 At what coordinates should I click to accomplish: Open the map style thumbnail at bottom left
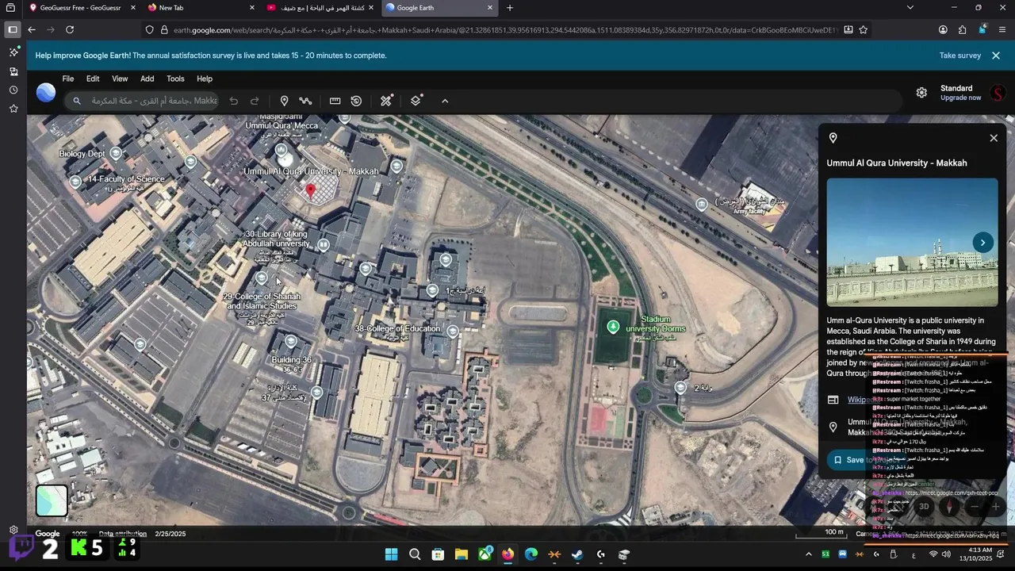click(52, 500)
